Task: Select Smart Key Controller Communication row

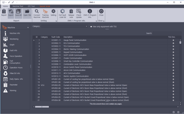Action: 106,61
